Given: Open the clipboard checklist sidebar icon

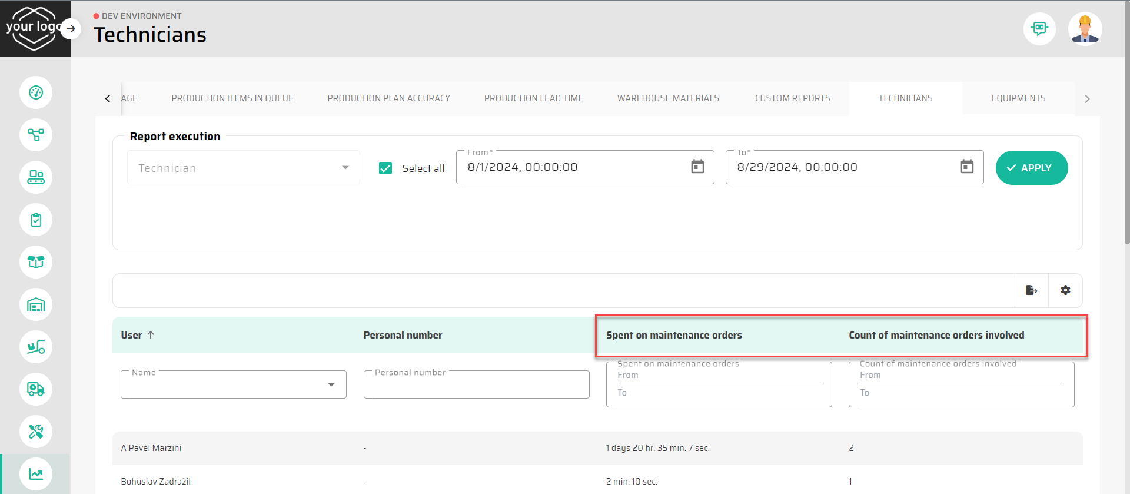Looking at the screenshot, I should click(36, 220).
